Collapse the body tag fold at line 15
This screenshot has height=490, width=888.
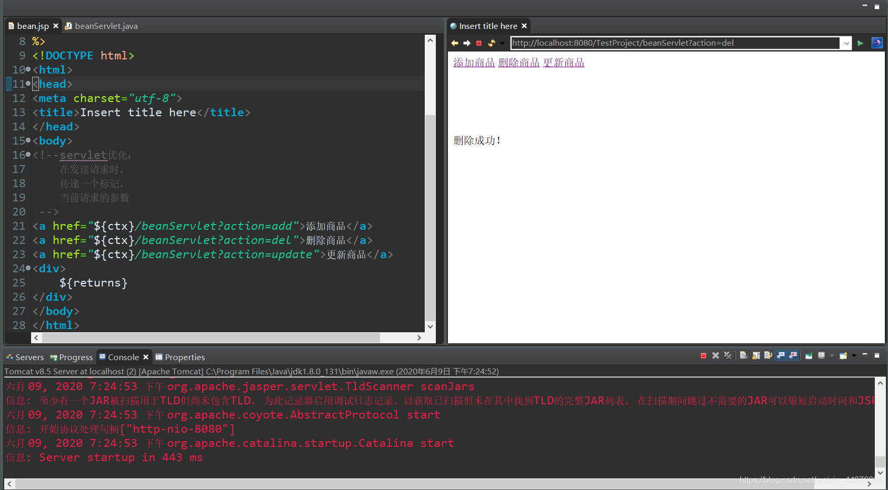pyautogui.click(x=28, y=140)
